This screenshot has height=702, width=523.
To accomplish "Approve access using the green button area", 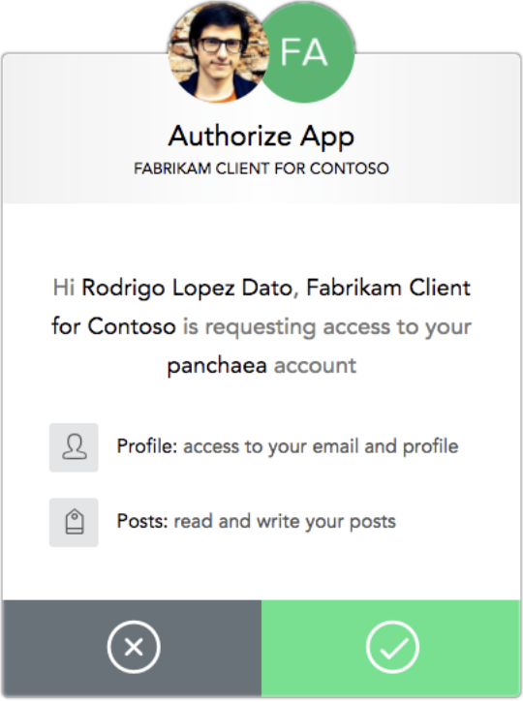I will click(391, 649).
